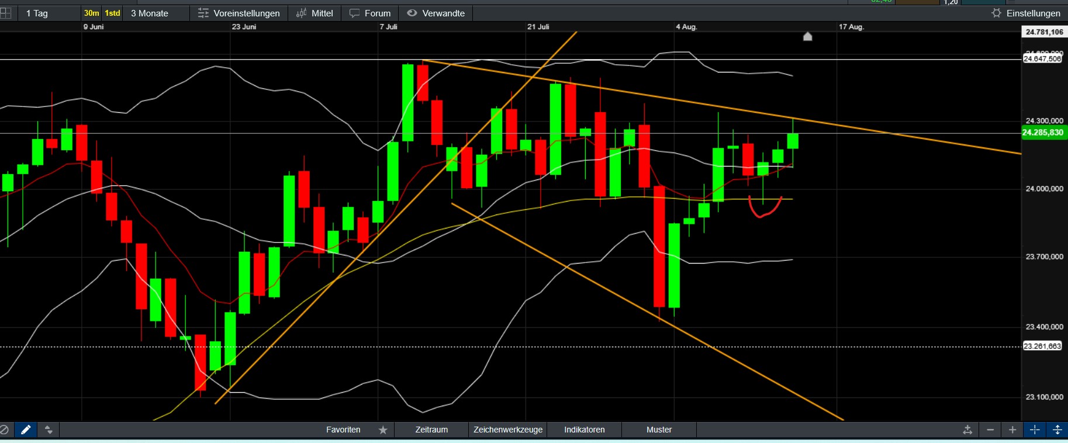This screenshot has height=443, width=1068.
Task: Click the 23.700,000 price axis label
Action: click(1045, 257)
